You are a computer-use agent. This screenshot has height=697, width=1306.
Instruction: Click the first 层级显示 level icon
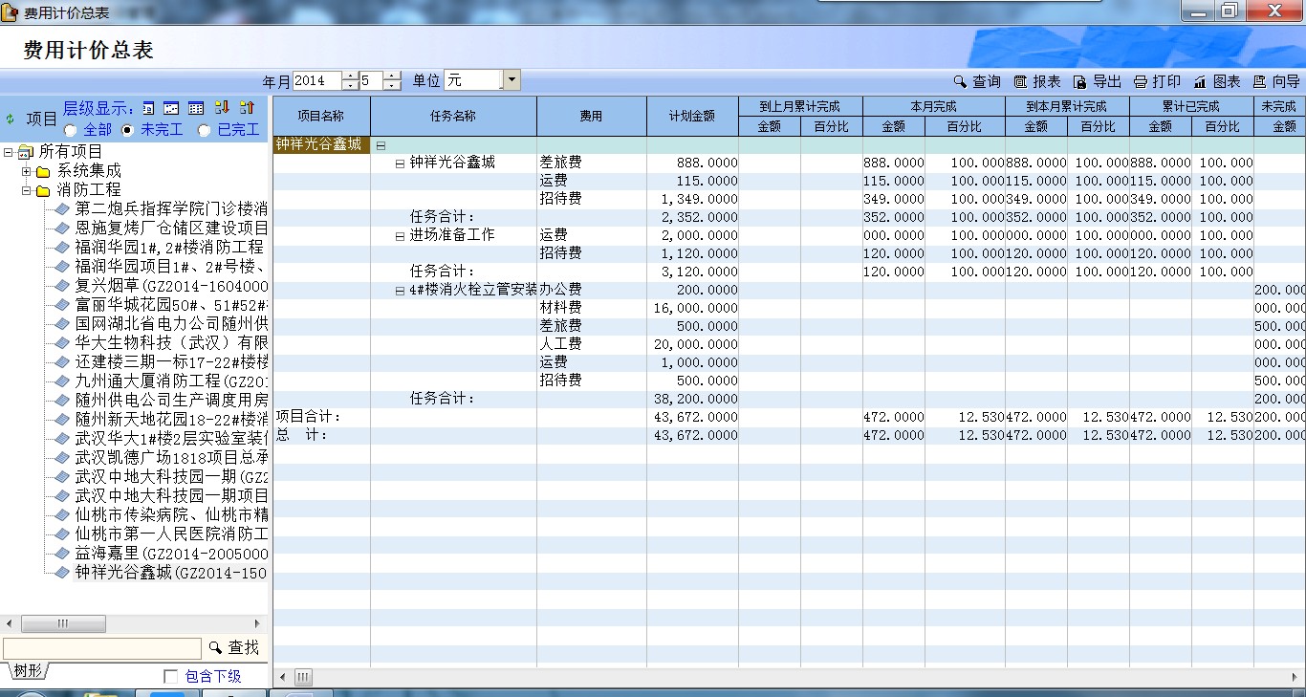(148, 108)
